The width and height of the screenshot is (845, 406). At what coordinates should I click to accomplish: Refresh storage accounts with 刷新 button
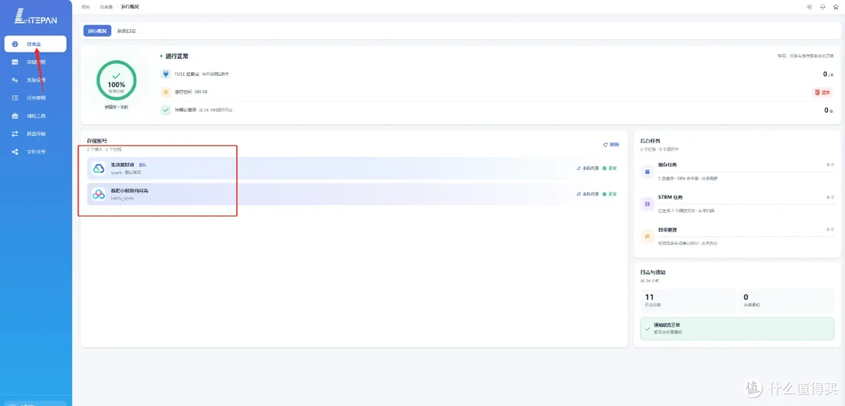pos(611,144)
